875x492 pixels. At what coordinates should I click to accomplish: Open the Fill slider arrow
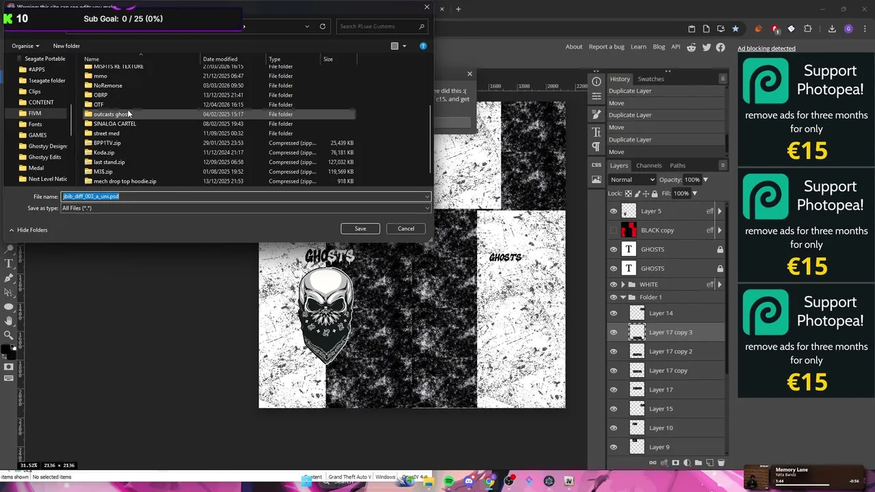pos(694,193)
